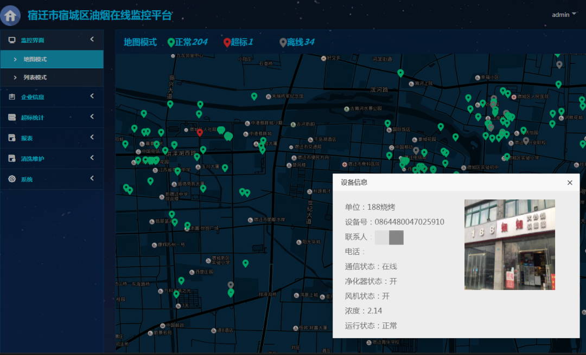Image resolution: width=586 pixels, height=355 pixels.
Task: Click the green 正常 status marker icon
Action: click(171, 42)
